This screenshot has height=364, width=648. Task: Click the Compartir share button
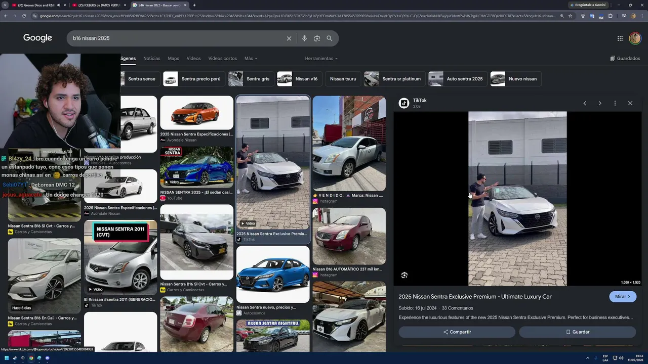(x=457, y=332)
